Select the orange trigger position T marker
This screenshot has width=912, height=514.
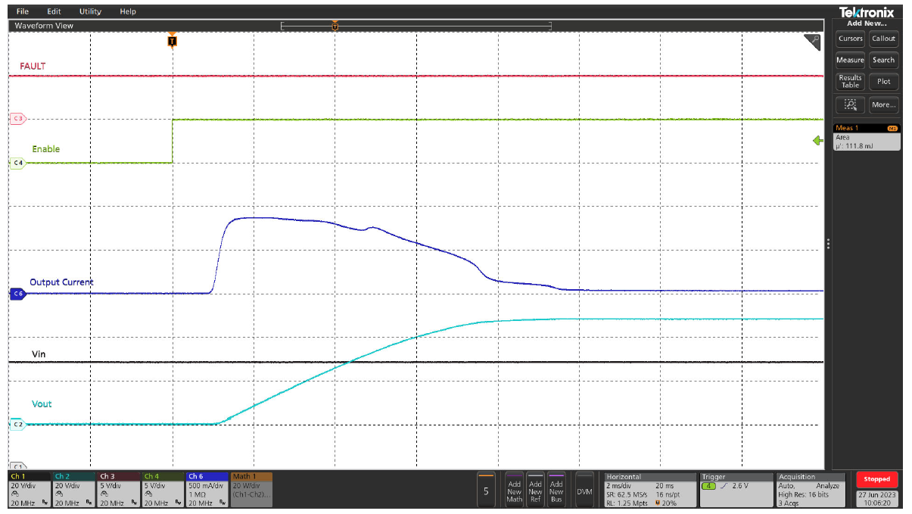173,41
